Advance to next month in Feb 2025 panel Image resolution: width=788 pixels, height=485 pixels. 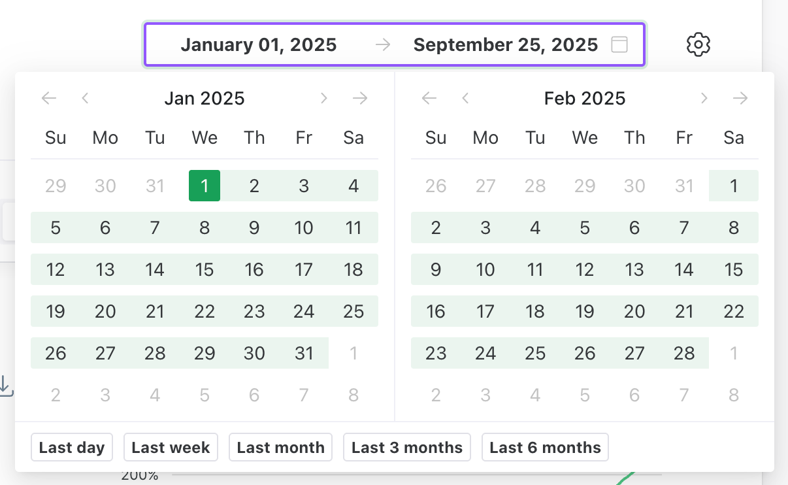point(704,99)
